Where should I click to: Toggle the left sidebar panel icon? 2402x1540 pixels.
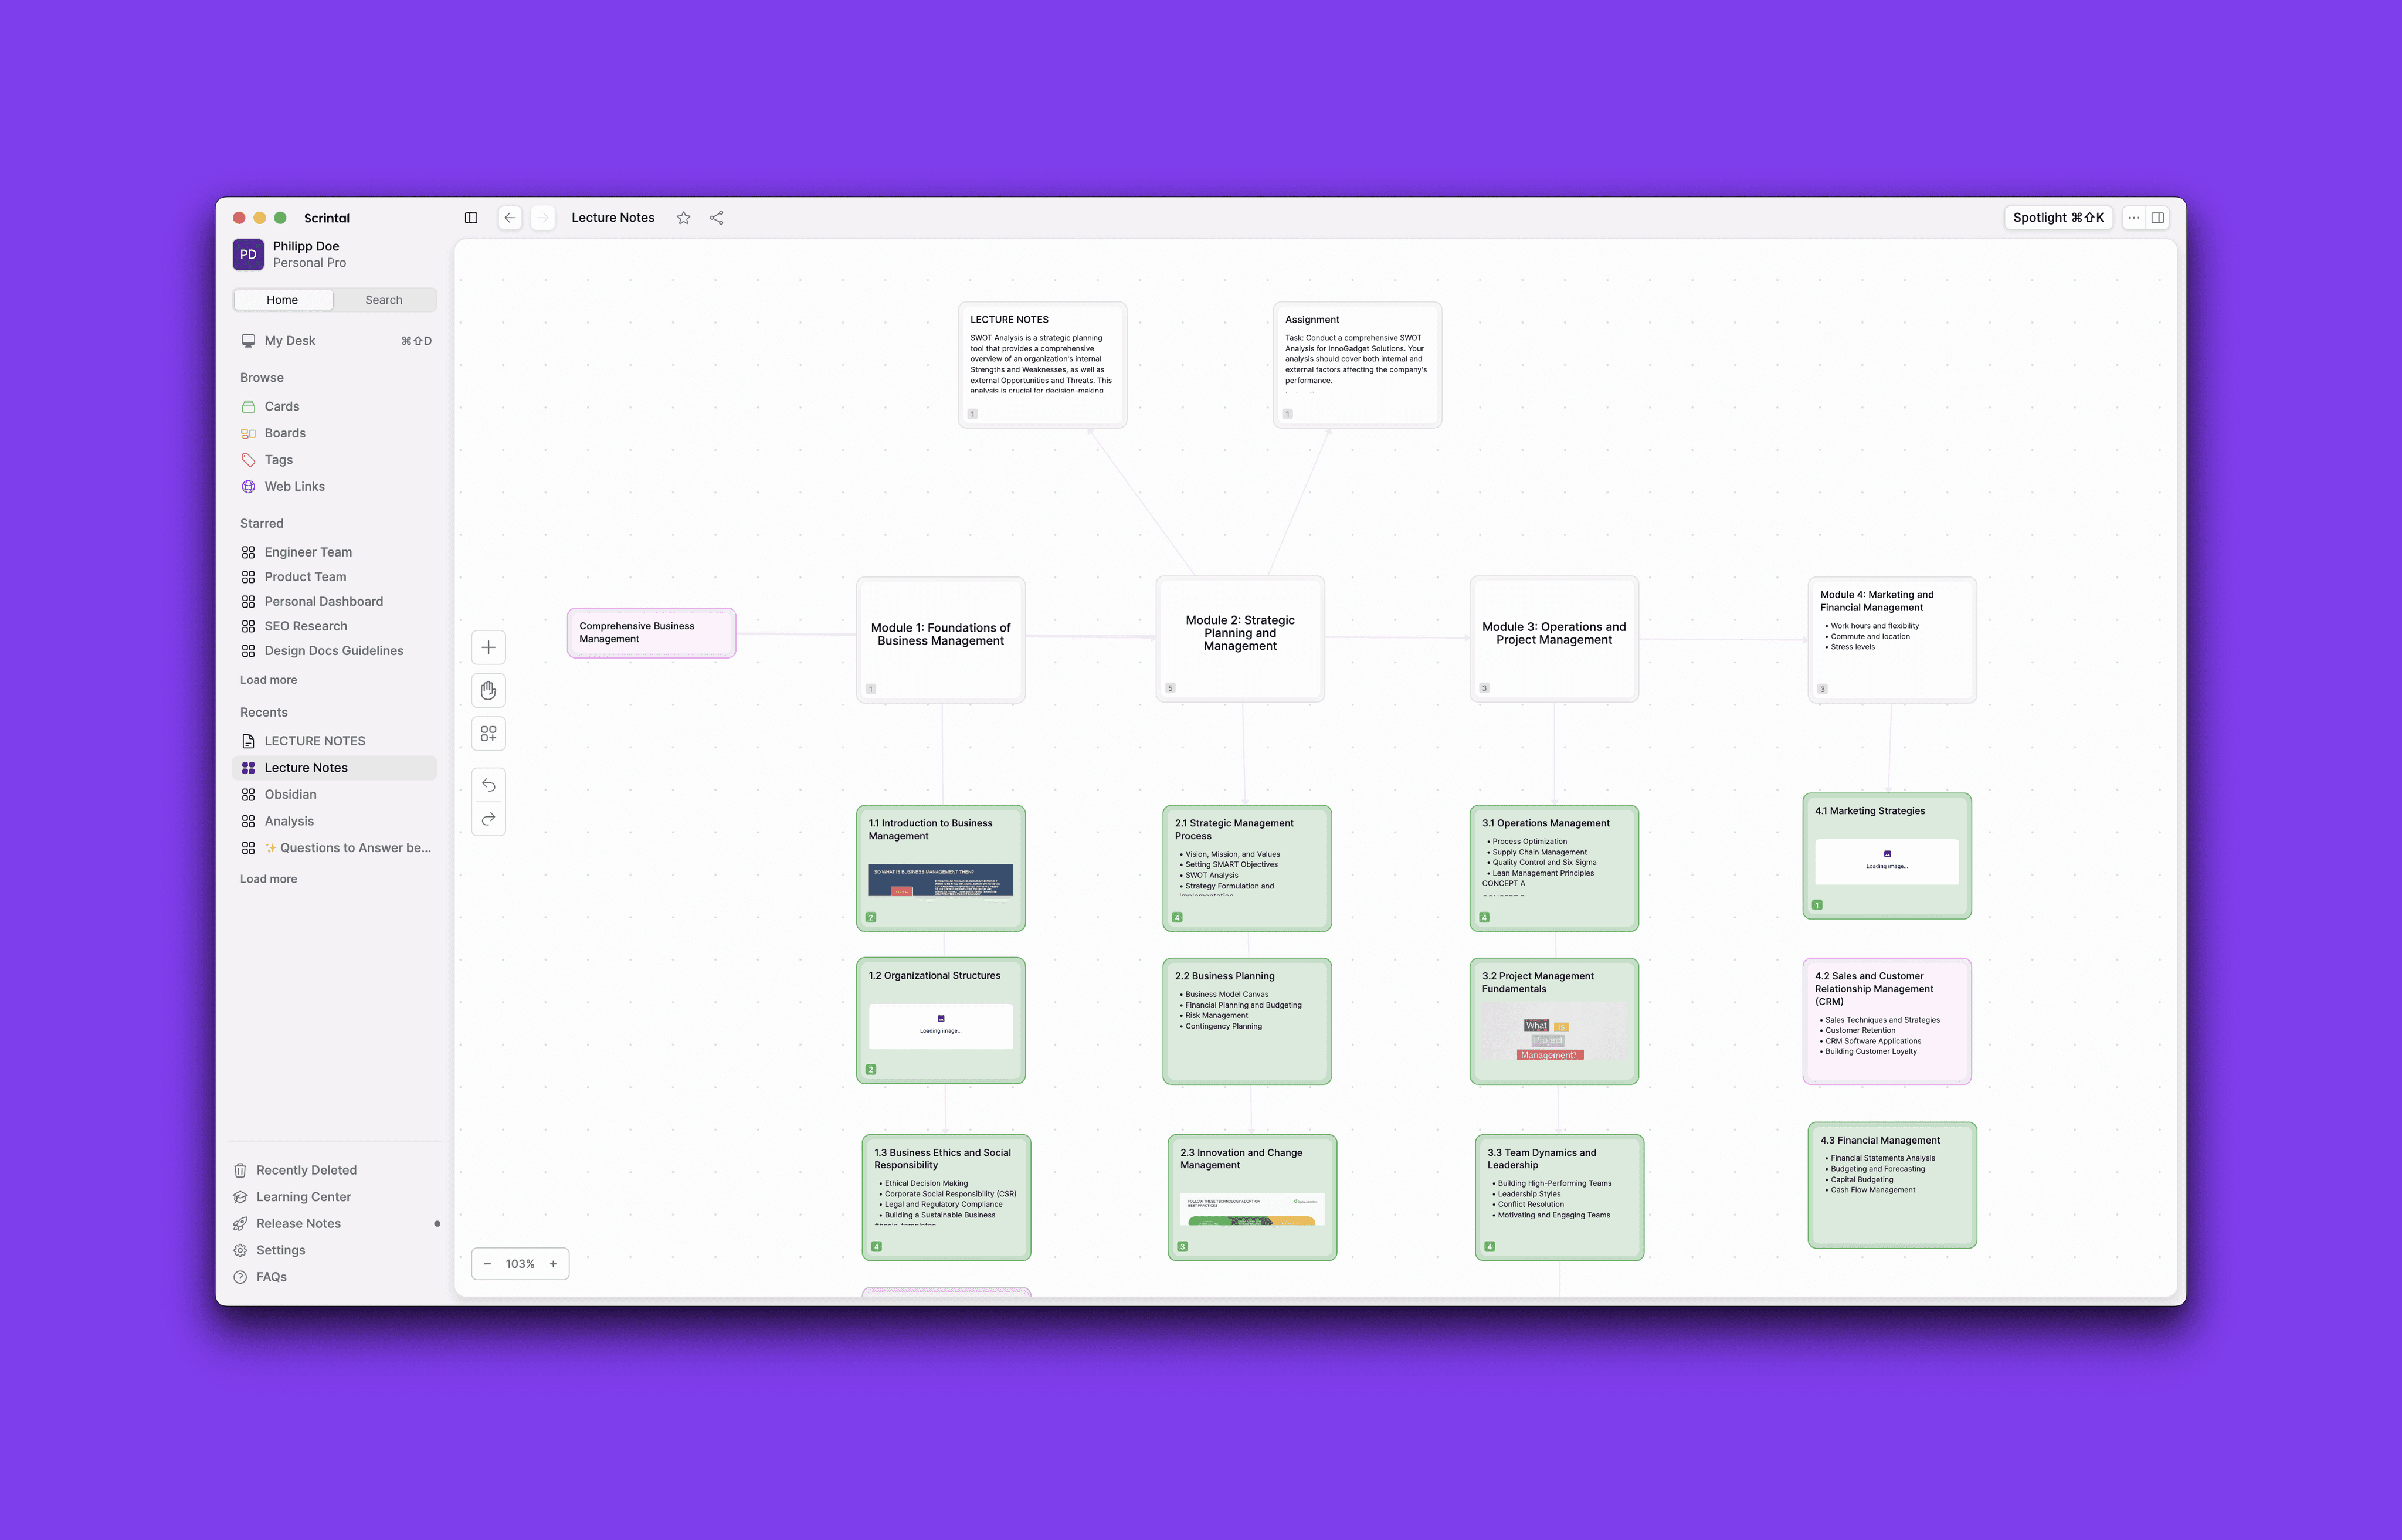pos(471,218)
